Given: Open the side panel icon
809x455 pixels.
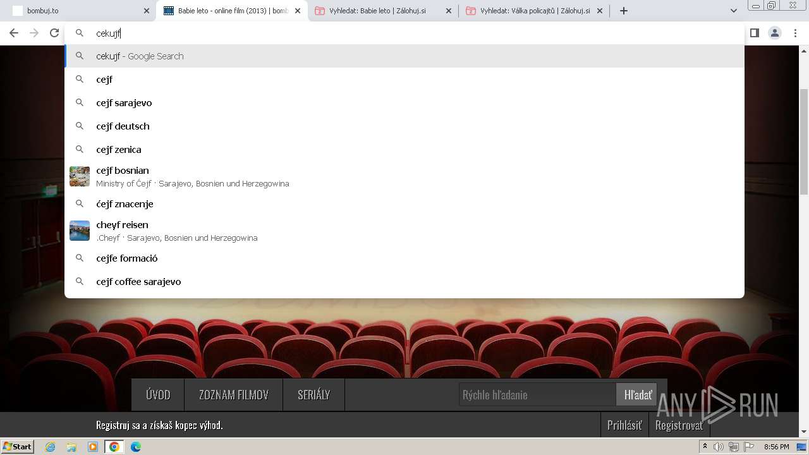Looking at the screenshot, I should click(x=754, y=33).
